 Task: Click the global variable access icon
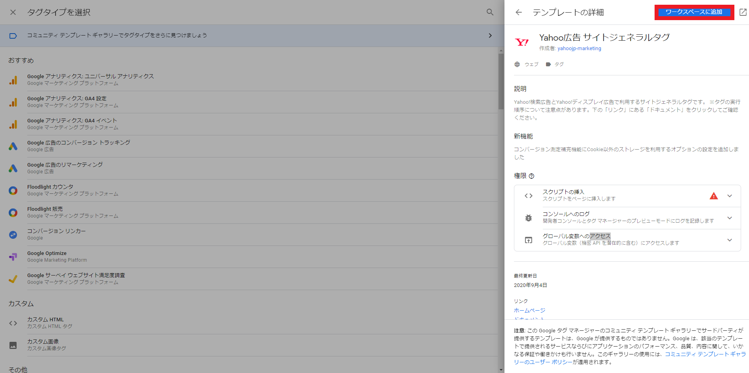point(529,240)
